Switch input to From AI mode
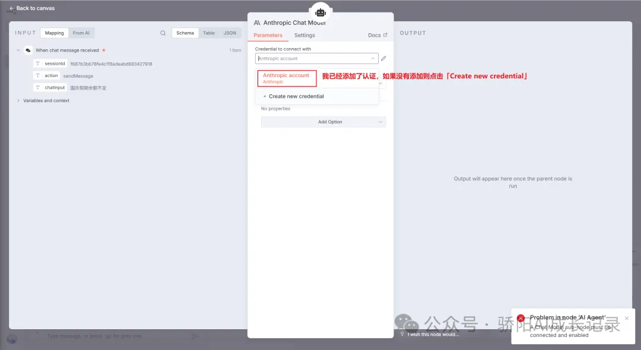Image resolution: width=641 pixels, height=350 pixels. pos(81,33)
